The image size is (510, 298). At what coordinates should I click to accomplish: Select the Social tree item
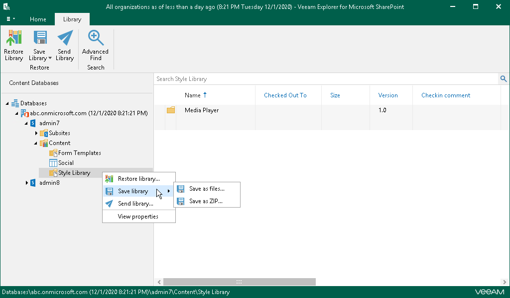coord(66,163)
